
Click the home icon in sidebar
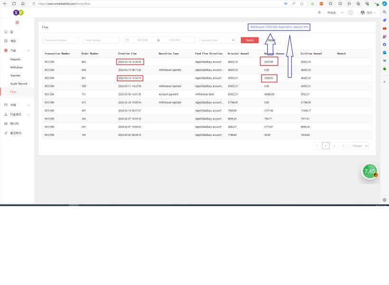coord(6,32)
